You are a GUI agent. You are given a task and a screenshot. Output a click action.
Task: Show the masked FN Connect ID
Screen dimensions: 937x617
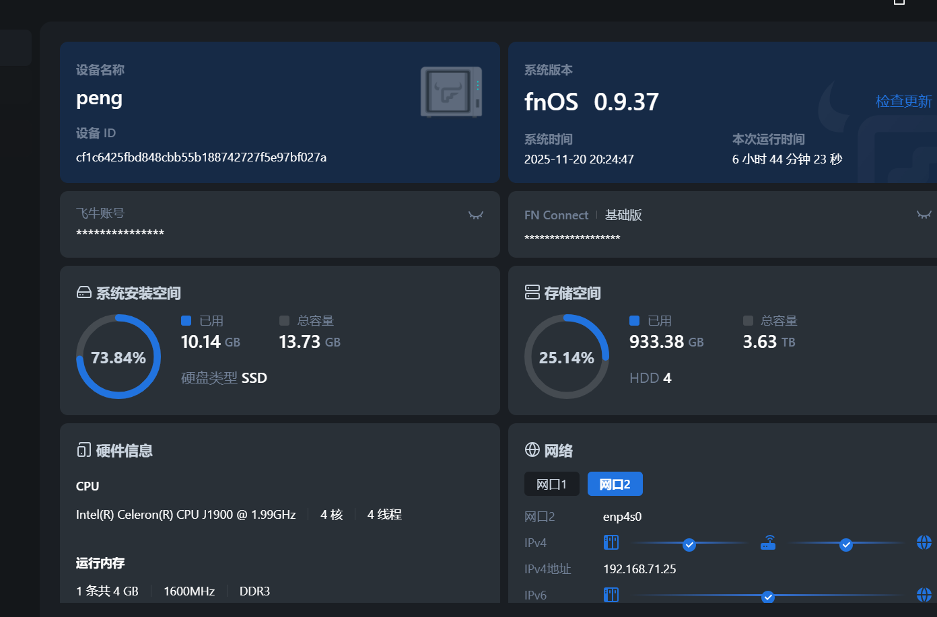[x=924, y=215]
